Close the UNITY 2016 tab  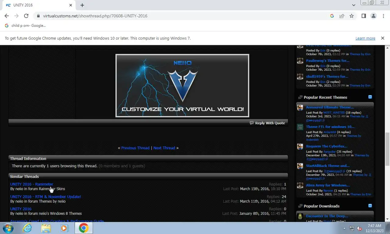(x=71, y=5)
